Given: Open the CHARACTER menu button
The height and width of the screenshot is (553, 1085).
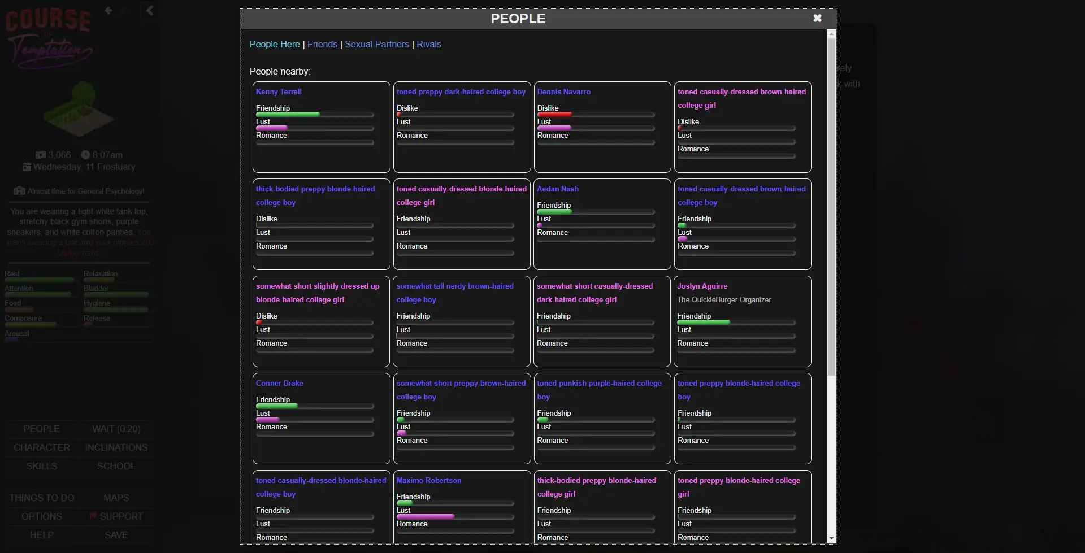Looking at the screenshot, I should pyautogui.click(x=41, y=447).
